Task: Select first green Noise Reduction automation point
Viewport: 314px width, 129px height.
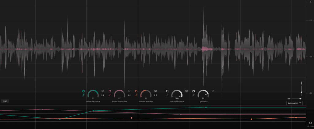Action: coord(60,120)
